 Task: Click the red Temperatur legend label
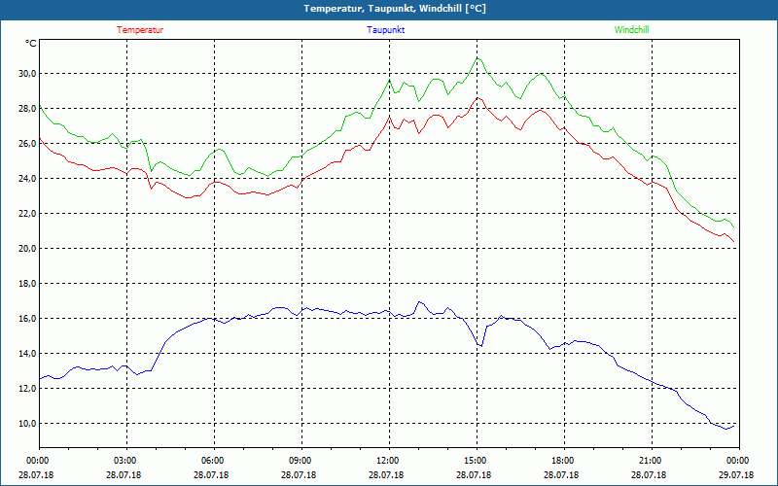[140, 30]
